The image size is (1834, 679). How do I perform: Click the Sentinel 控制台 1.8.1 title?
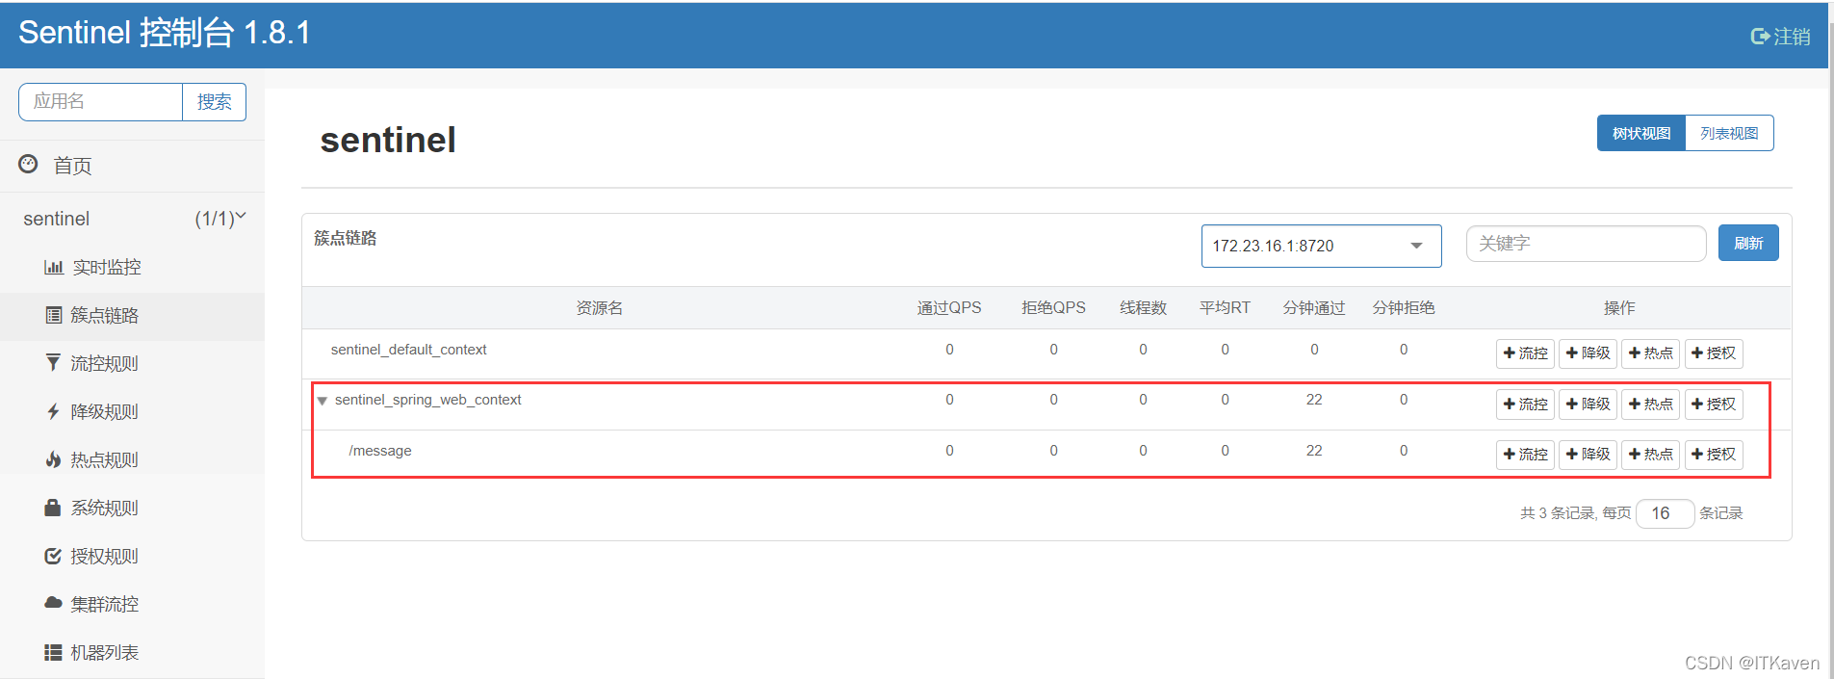165,33
